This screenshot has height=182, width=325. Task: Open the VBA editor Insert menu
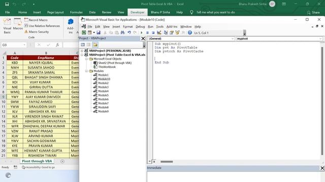pos(116,27)
